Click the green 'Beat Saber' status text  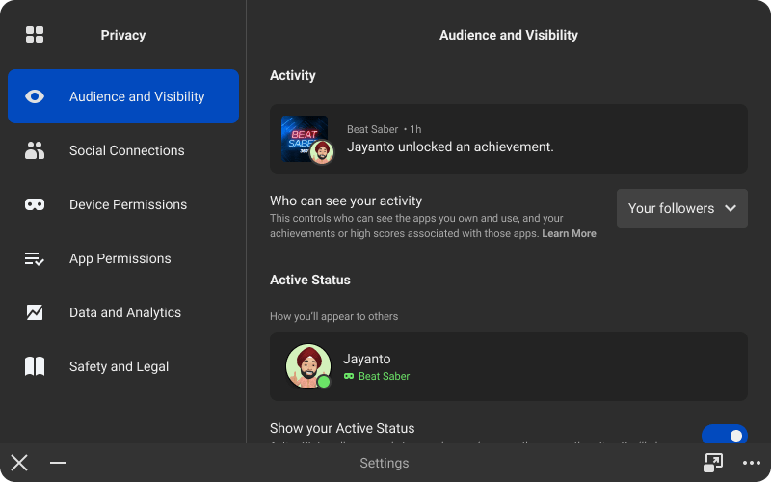click(x=384, y=376)
